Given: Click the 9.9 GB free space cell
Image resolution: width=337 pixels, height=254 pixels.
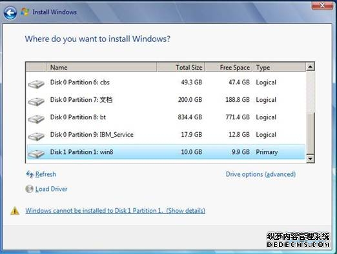Looking at the screenshot, I should [241, 152].
